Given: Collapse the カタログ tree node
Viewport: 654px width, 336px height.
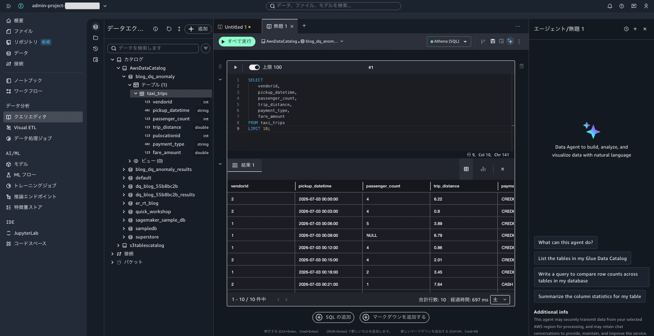Looking at the screenshot, I should [113, 60].
